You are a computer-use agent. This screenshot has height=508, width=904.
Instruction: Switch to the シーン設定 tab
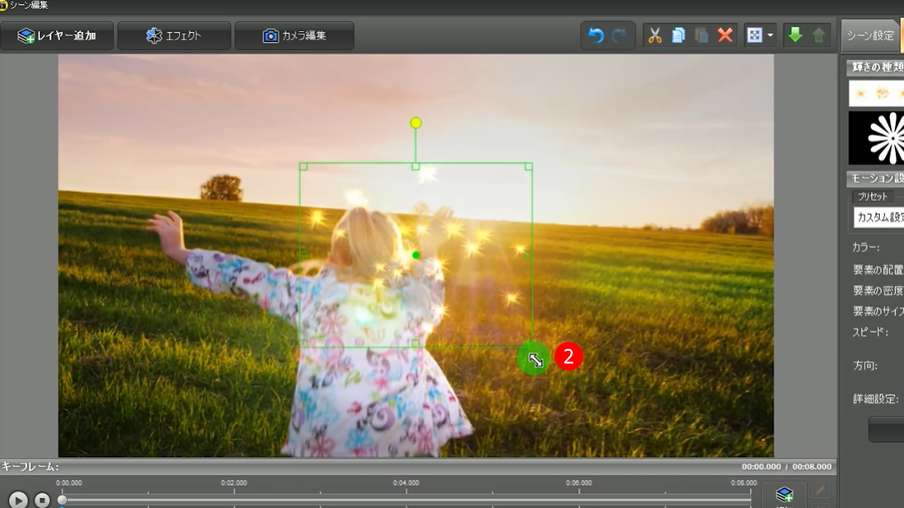coord(870,35)
